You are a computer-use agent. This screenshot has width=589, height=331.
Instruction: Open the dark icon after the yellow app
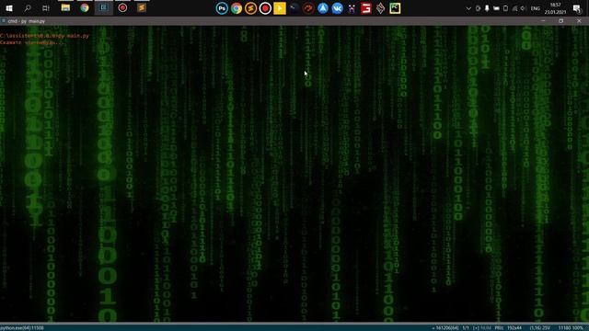(294, 8)
